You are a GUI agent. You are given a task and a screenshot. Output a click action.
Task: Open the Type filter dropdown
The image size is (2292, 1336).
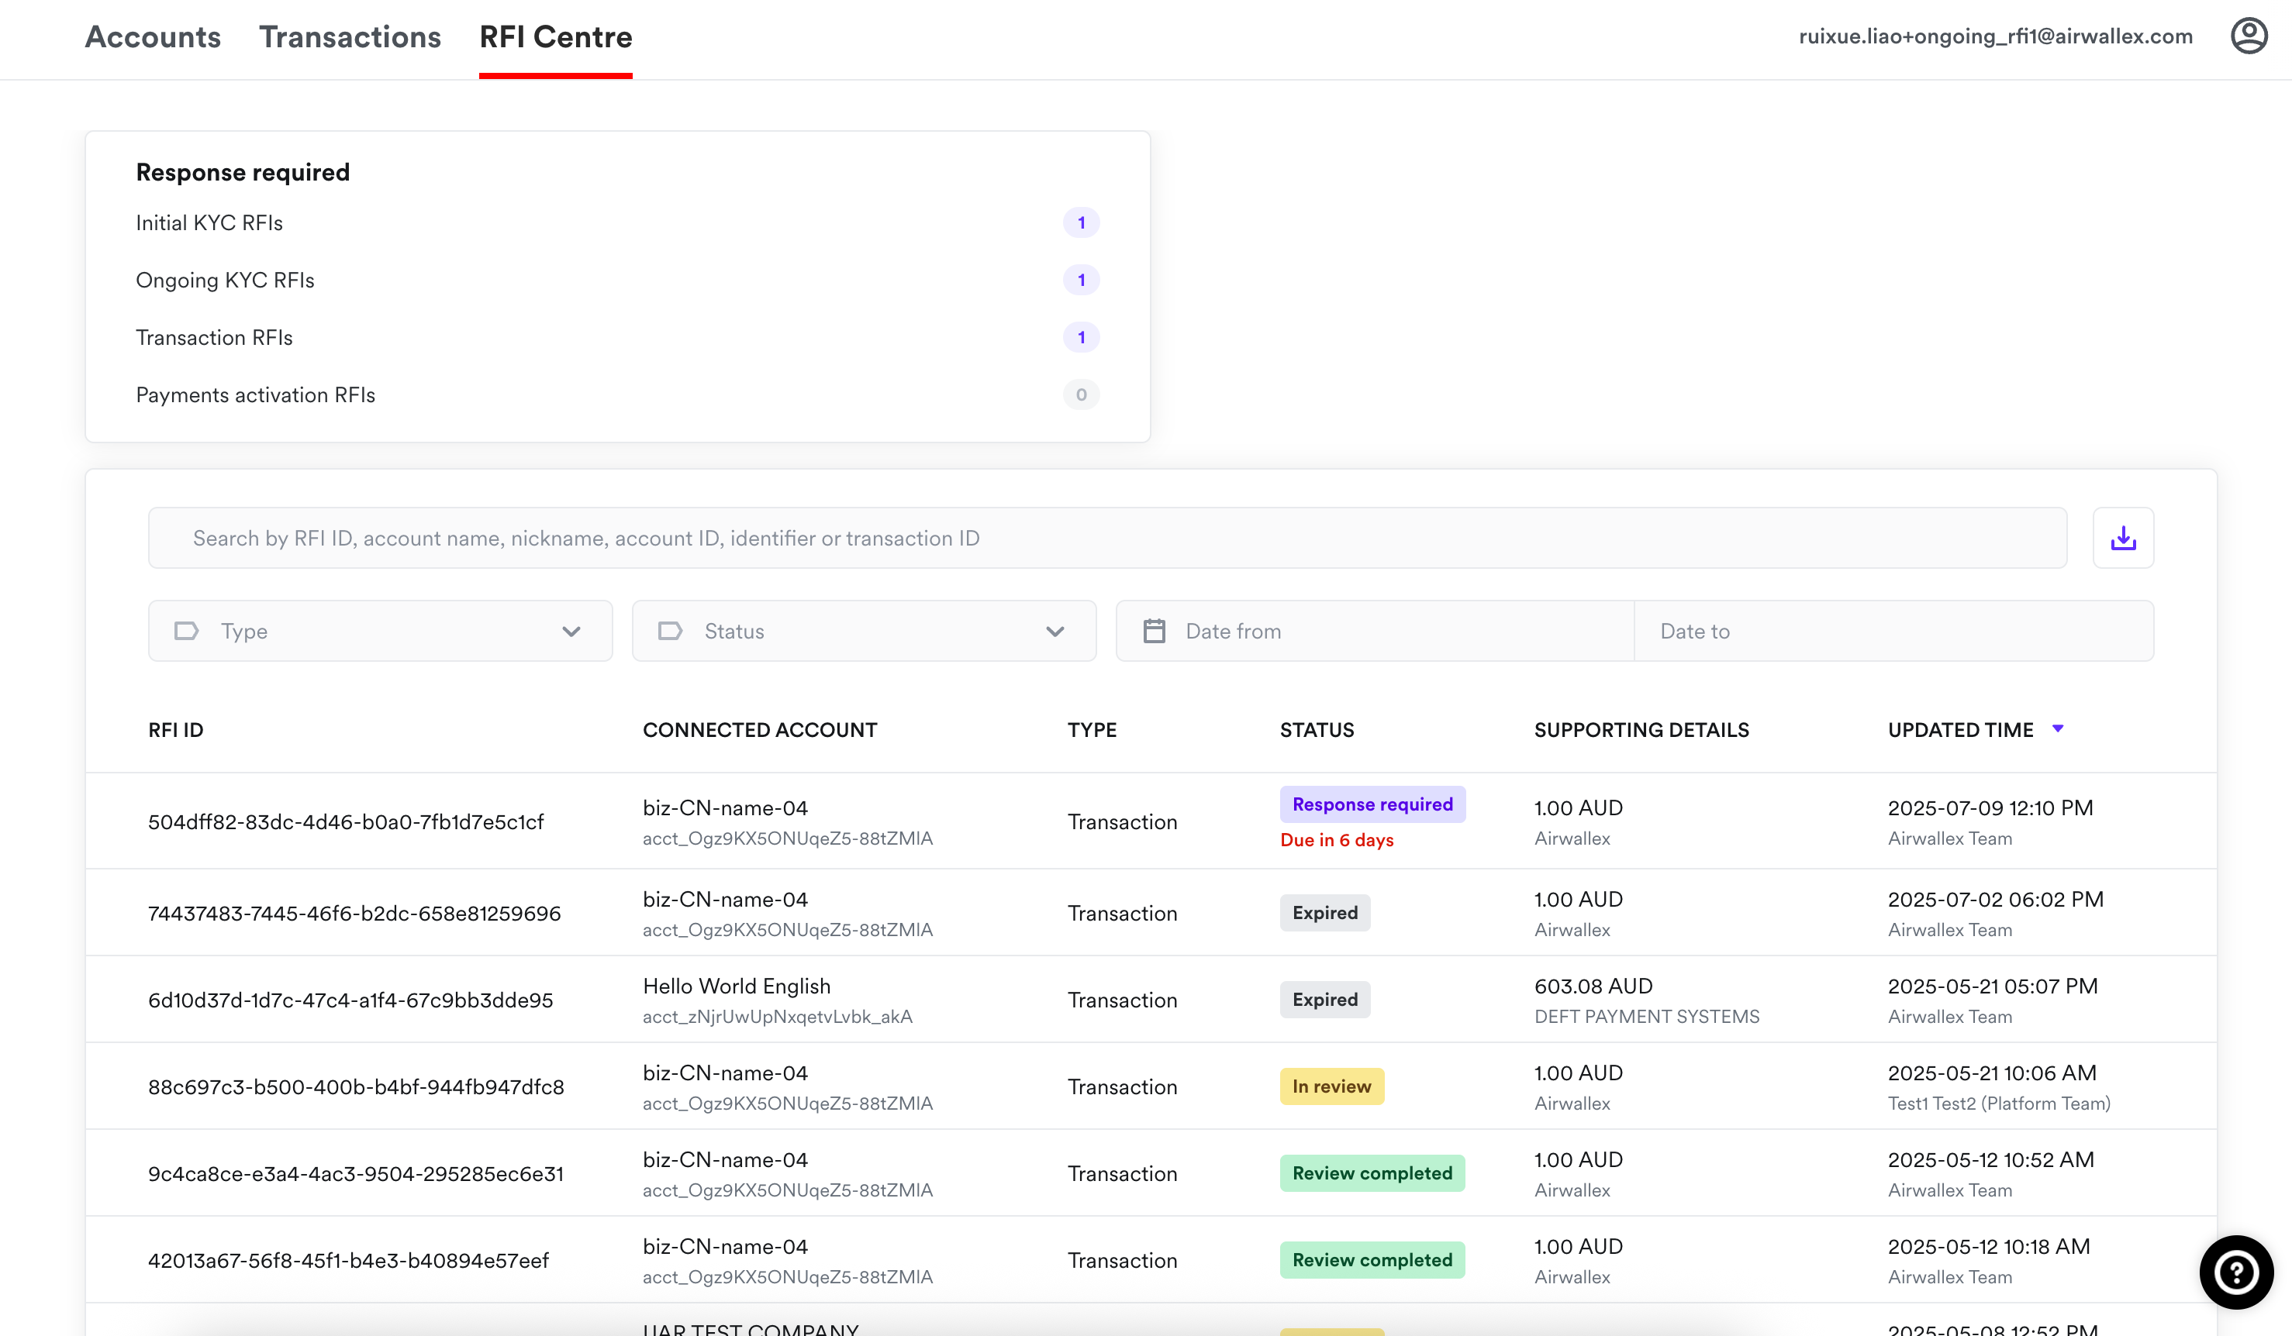379,630
